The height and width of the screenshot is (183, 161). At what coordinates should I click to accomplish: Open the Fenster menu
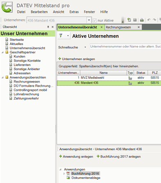[89, 12]
